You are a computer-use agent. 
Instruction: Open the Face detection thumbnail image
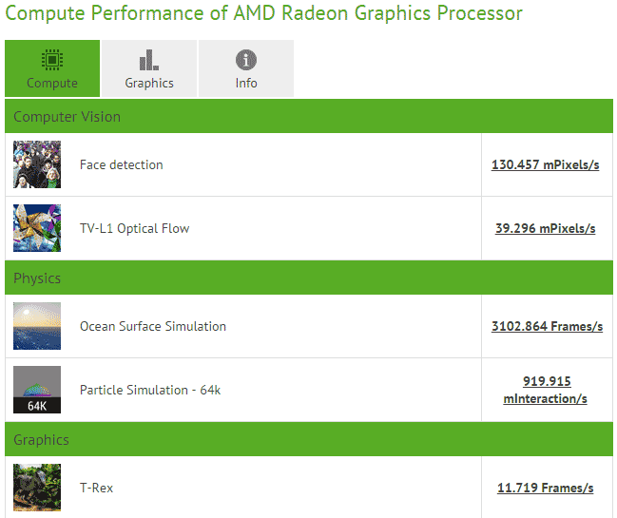[x=37, y=164]
